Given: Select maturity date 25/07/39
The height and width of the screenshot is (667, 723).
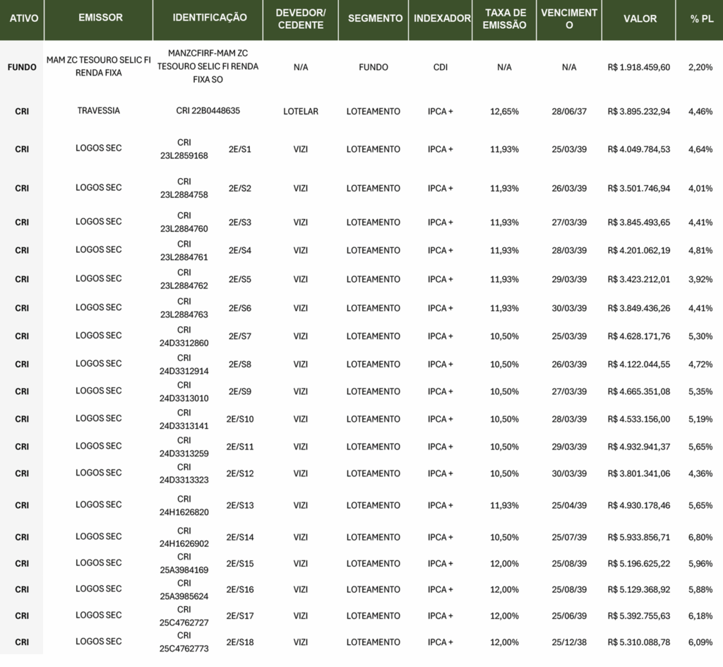Looking at the screenshot, I should point(569,538).
